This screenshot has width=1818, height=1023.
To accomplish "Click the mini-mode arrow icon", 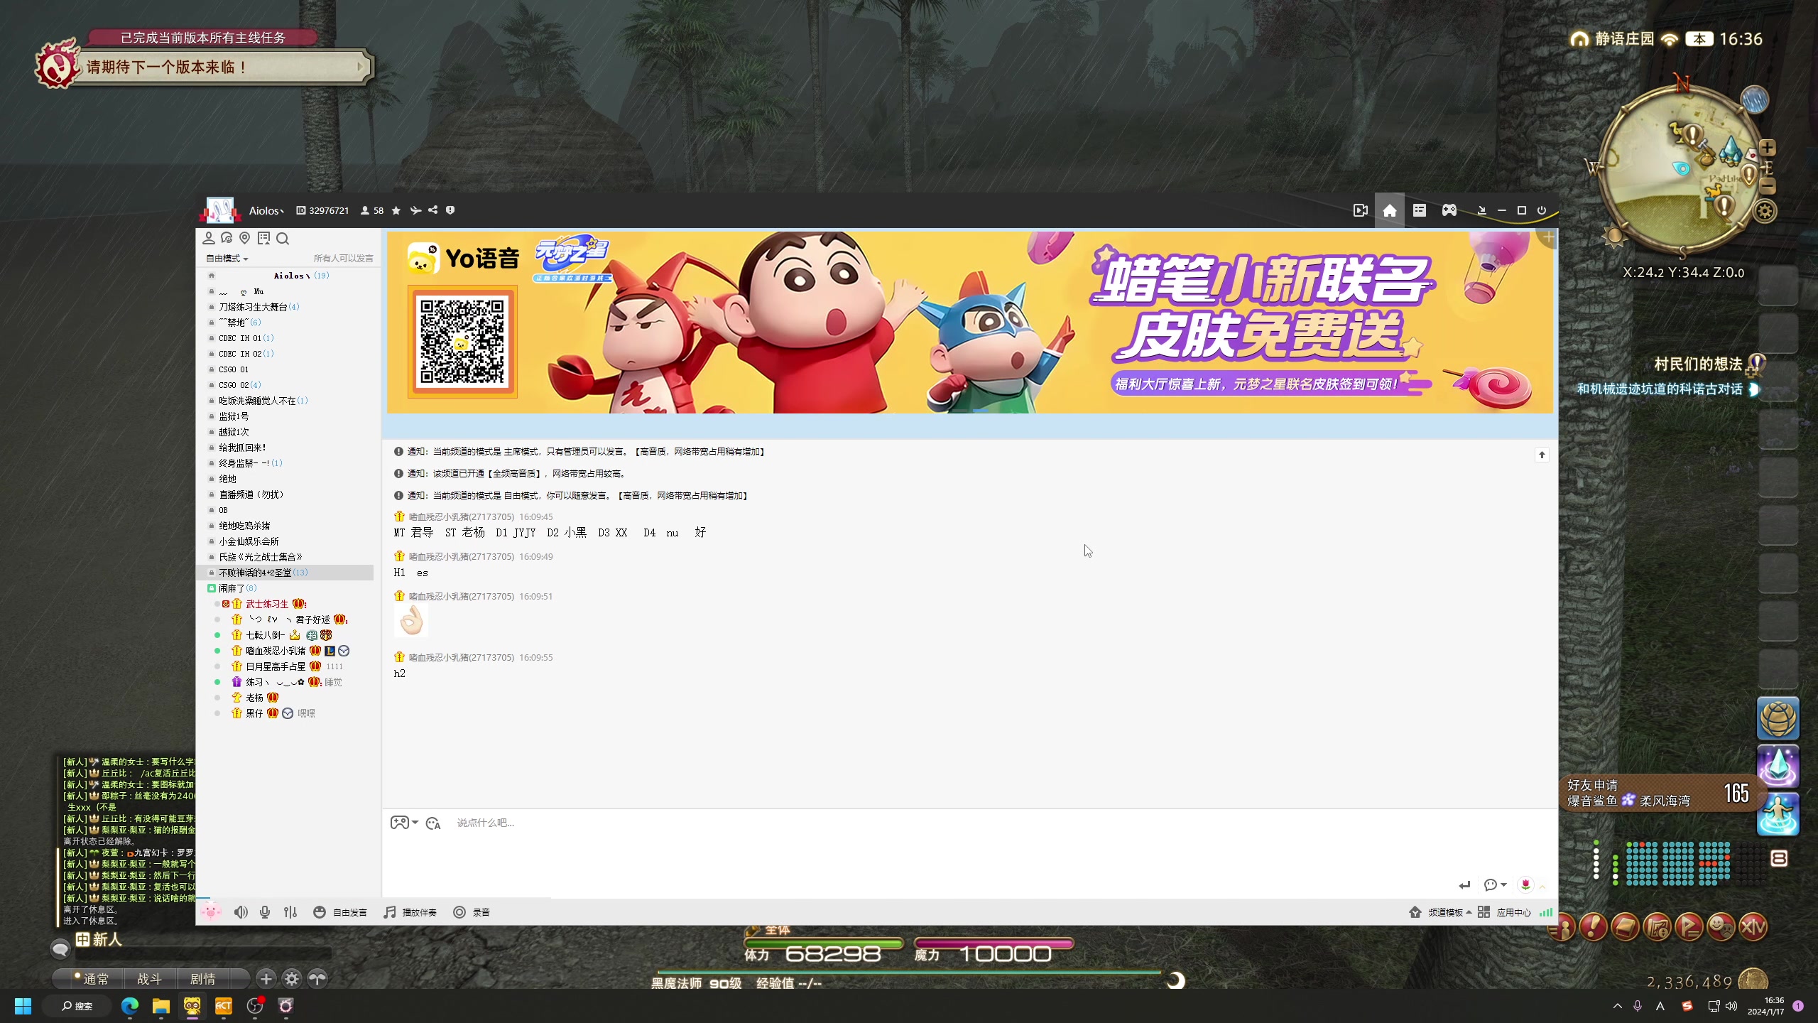I will pos(1481,210).
